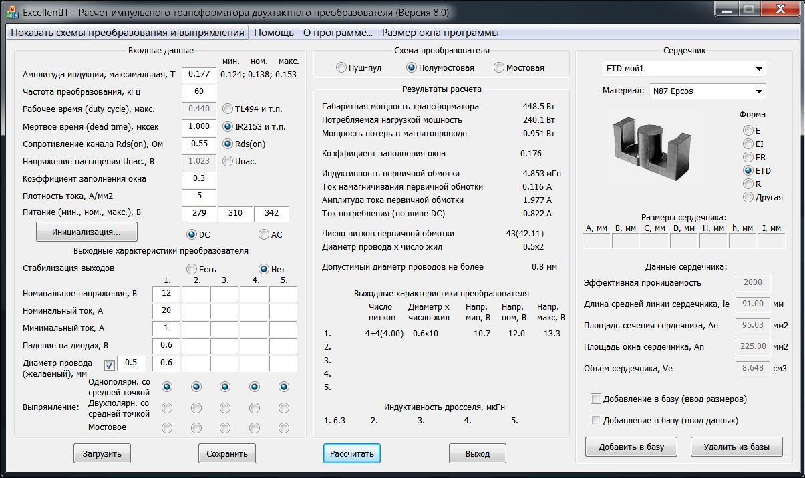
Task: Toggle the desired wire diameter checkbox
Action: [110, 364]
